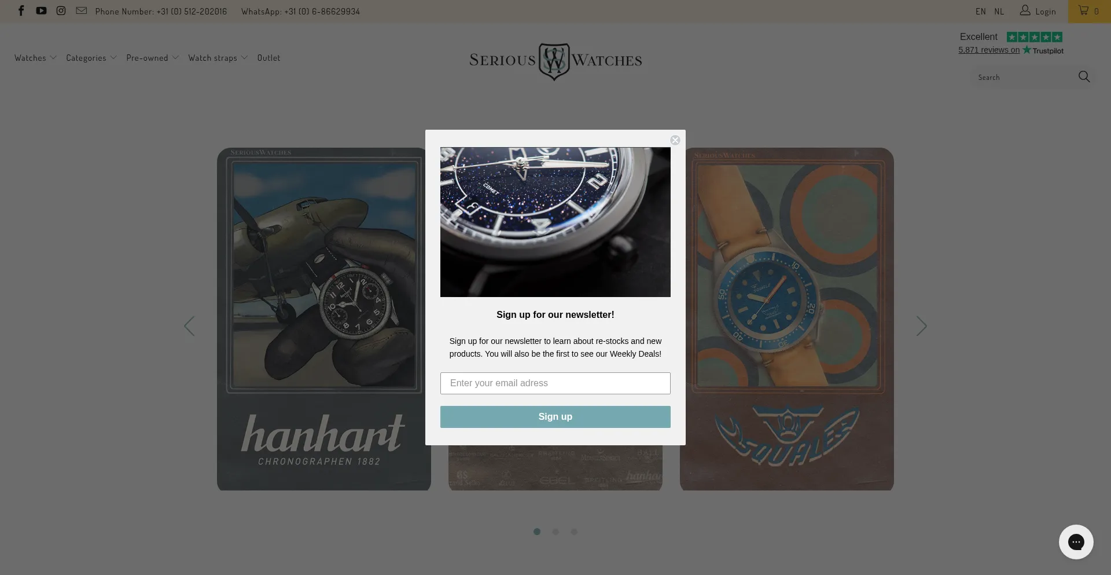Expand the Categories dropdown menu
Viewport: 1111px width, 575px height.
click(x=91, y=58)
